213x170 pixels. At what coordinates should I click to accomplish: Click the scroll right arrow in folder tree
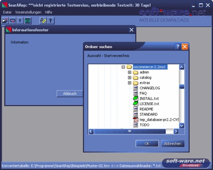click(176, 131)
